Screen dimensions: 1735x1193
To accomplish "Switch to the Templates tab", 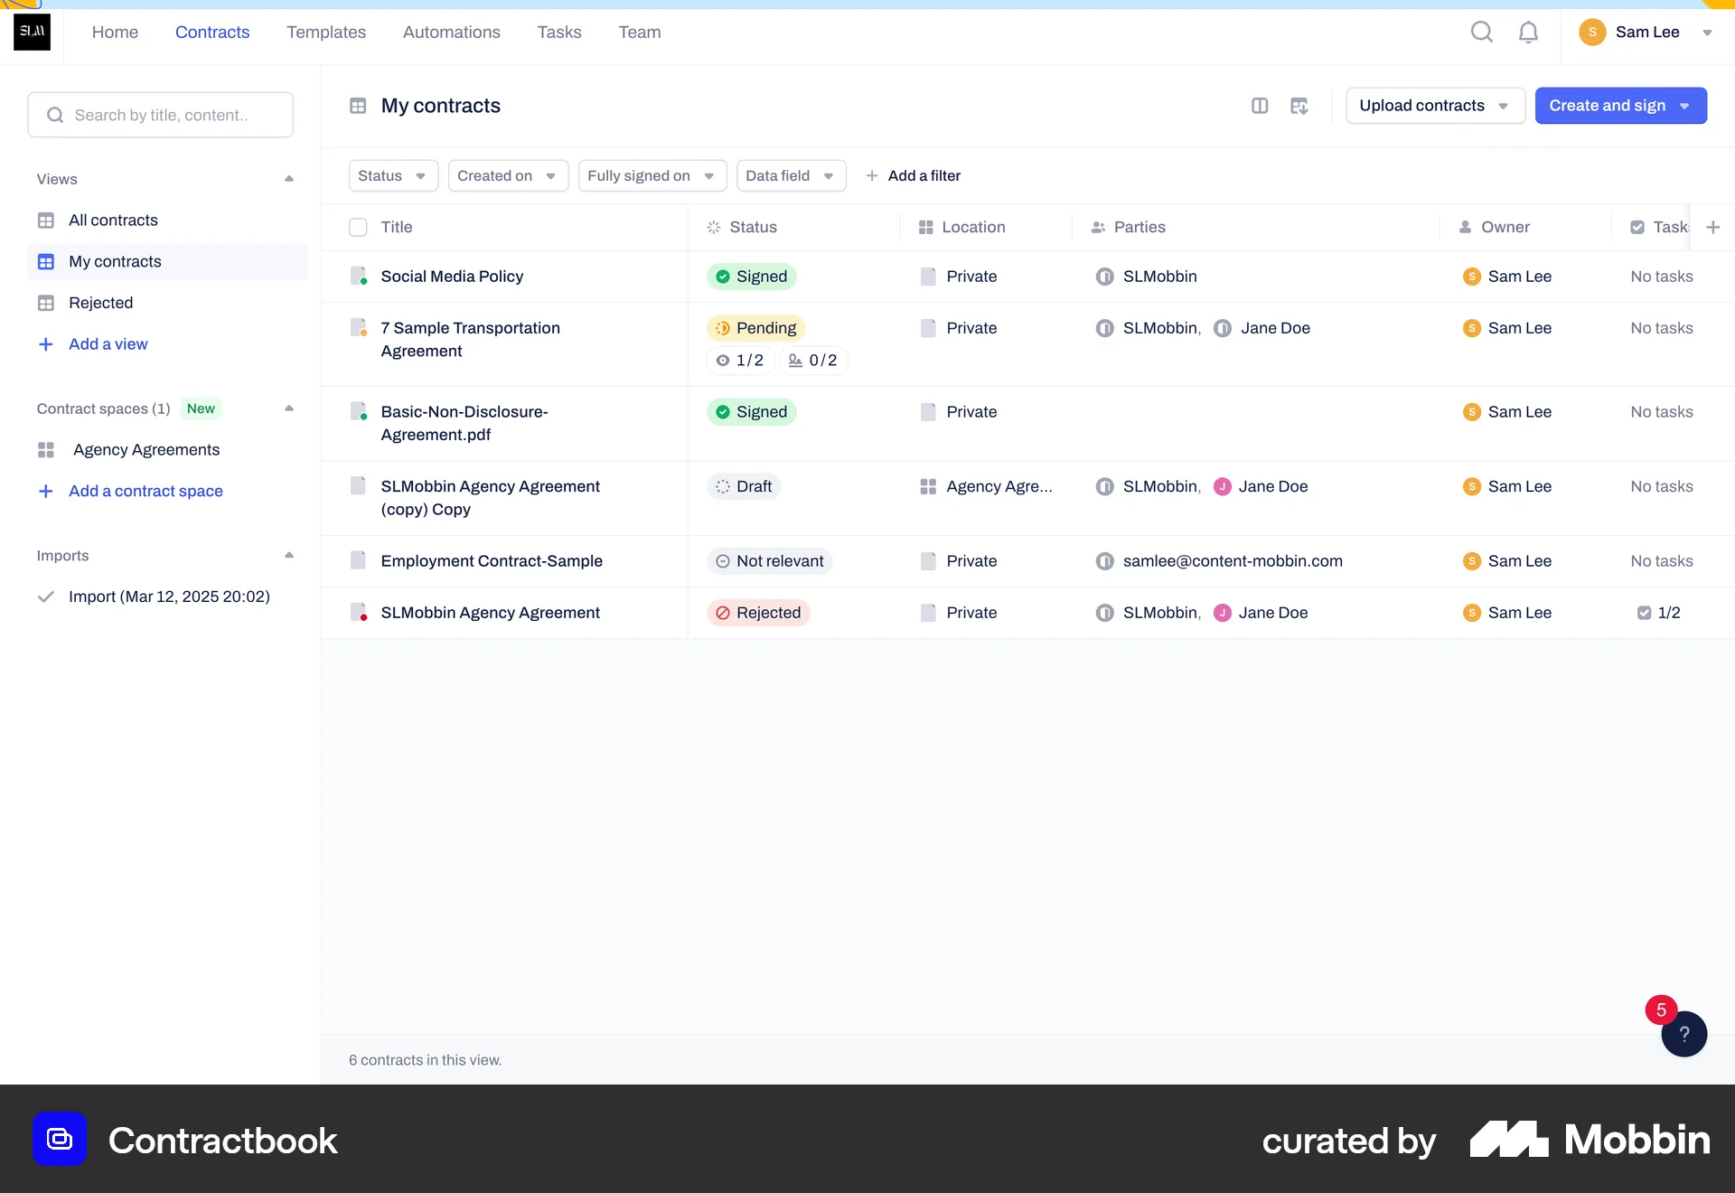I will [325, 32].
